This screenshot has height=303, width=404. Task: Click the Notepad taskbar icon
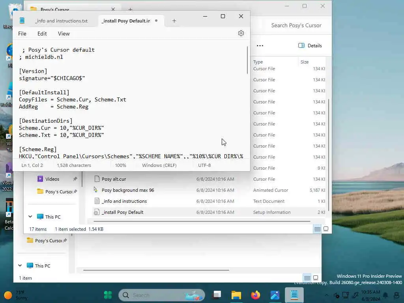tap(294, 295)
